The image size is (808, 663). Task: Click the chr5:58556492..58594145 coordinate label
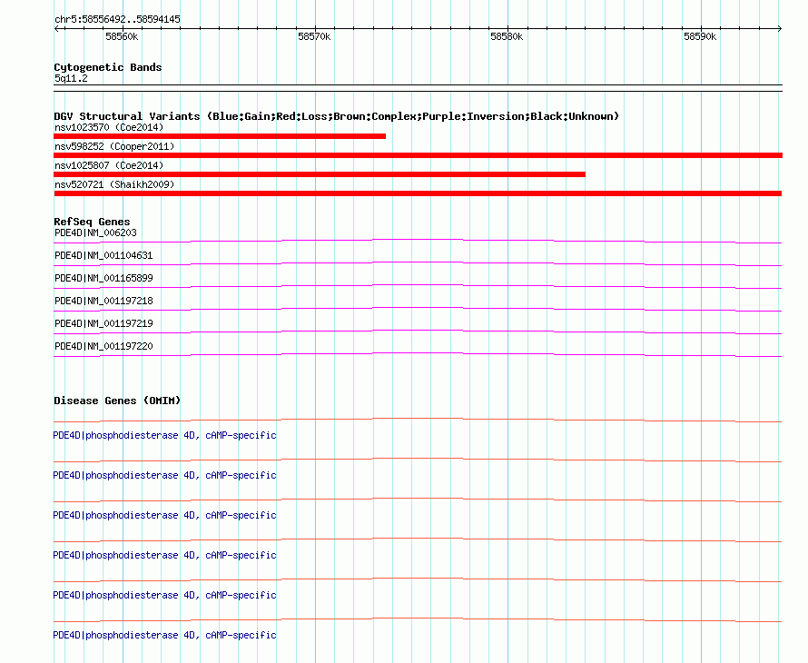(x=117, y=19)
